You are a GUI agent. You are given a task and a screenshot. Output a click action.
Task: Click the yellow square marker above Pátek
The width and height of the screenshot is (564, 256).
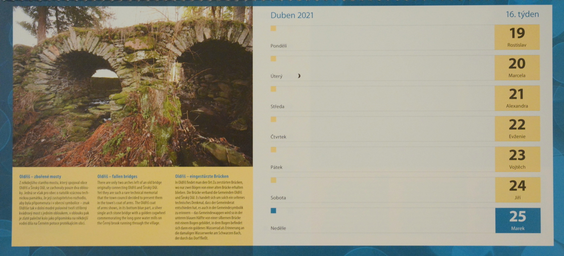pos(273,150)
